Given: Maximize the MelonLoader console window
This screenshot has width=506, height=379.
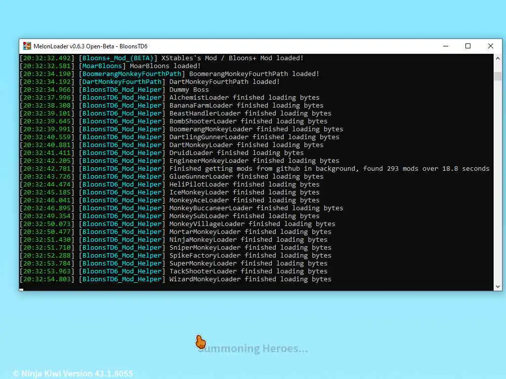Looking at the screenshot, I should [x=468, y=46].
